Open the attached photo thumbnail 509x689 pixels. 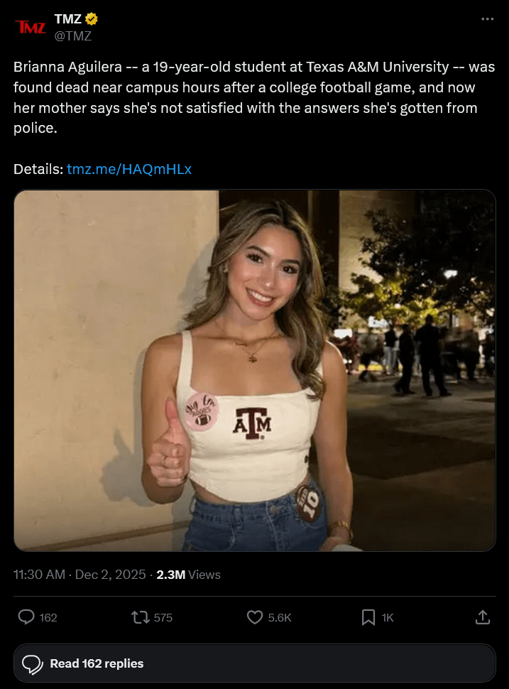point(254,370)
